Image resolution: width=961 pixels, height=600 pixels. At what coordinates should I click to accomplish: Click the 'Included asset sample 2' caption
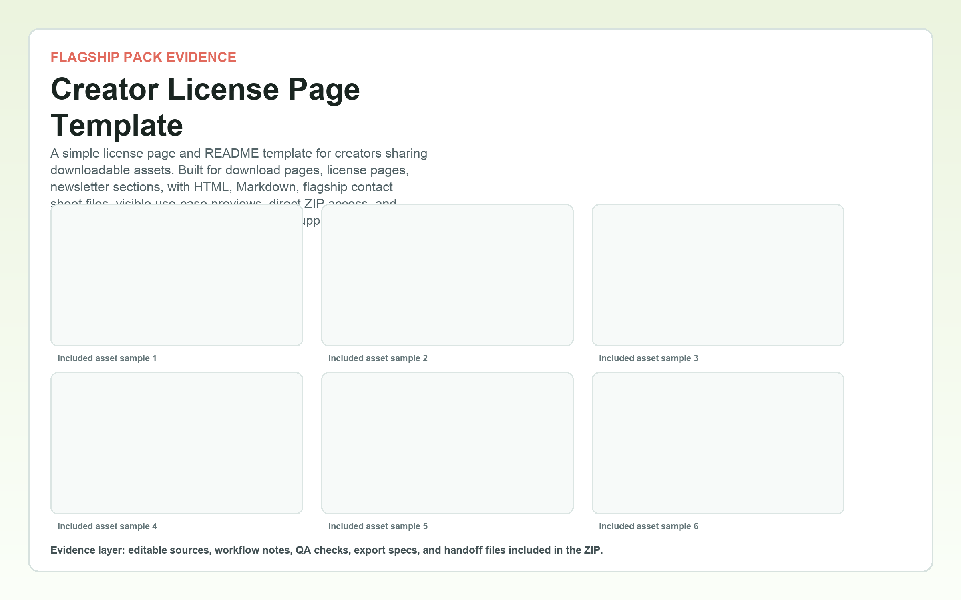click(x=378, y=358)
